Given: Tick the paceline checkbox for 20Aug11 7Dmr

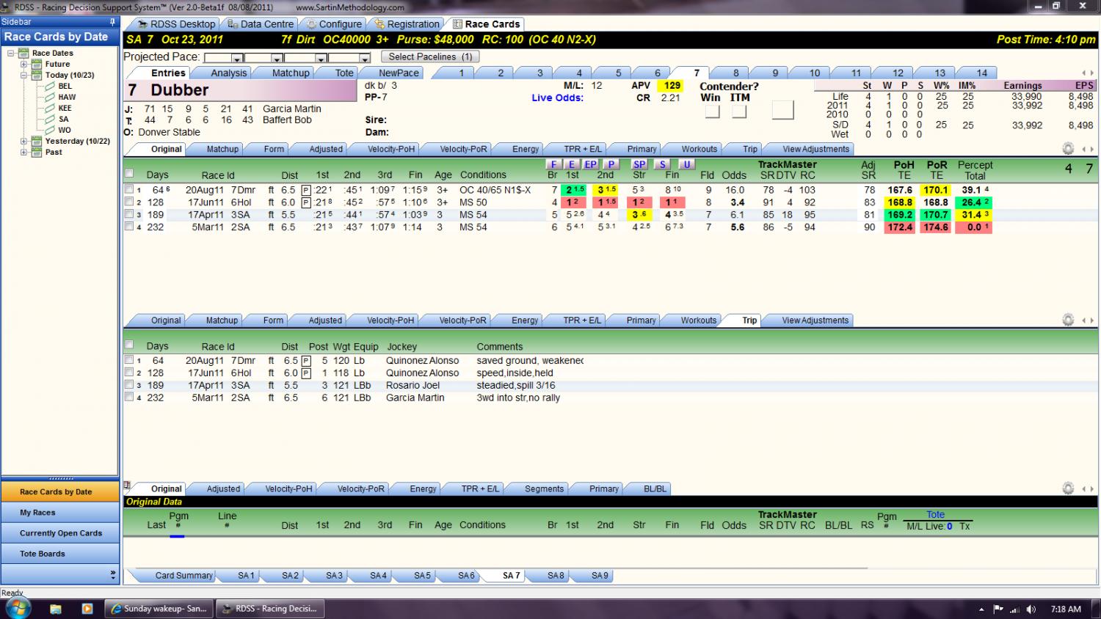Looking at the screenshot, I should 129,189.
